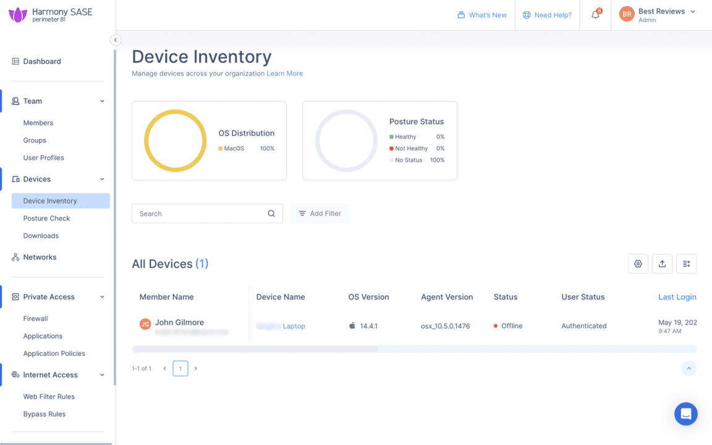
Task: Collapse the Internet Access section
Action: click(102, 375)
